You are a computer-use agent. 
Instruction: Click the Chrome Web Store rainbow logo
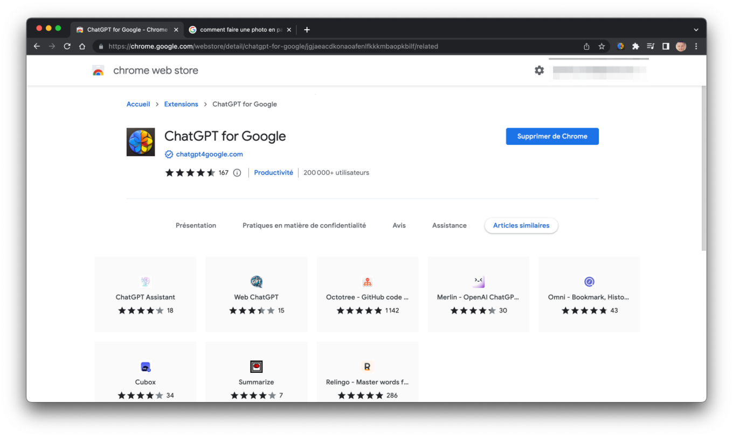point(98,71)
